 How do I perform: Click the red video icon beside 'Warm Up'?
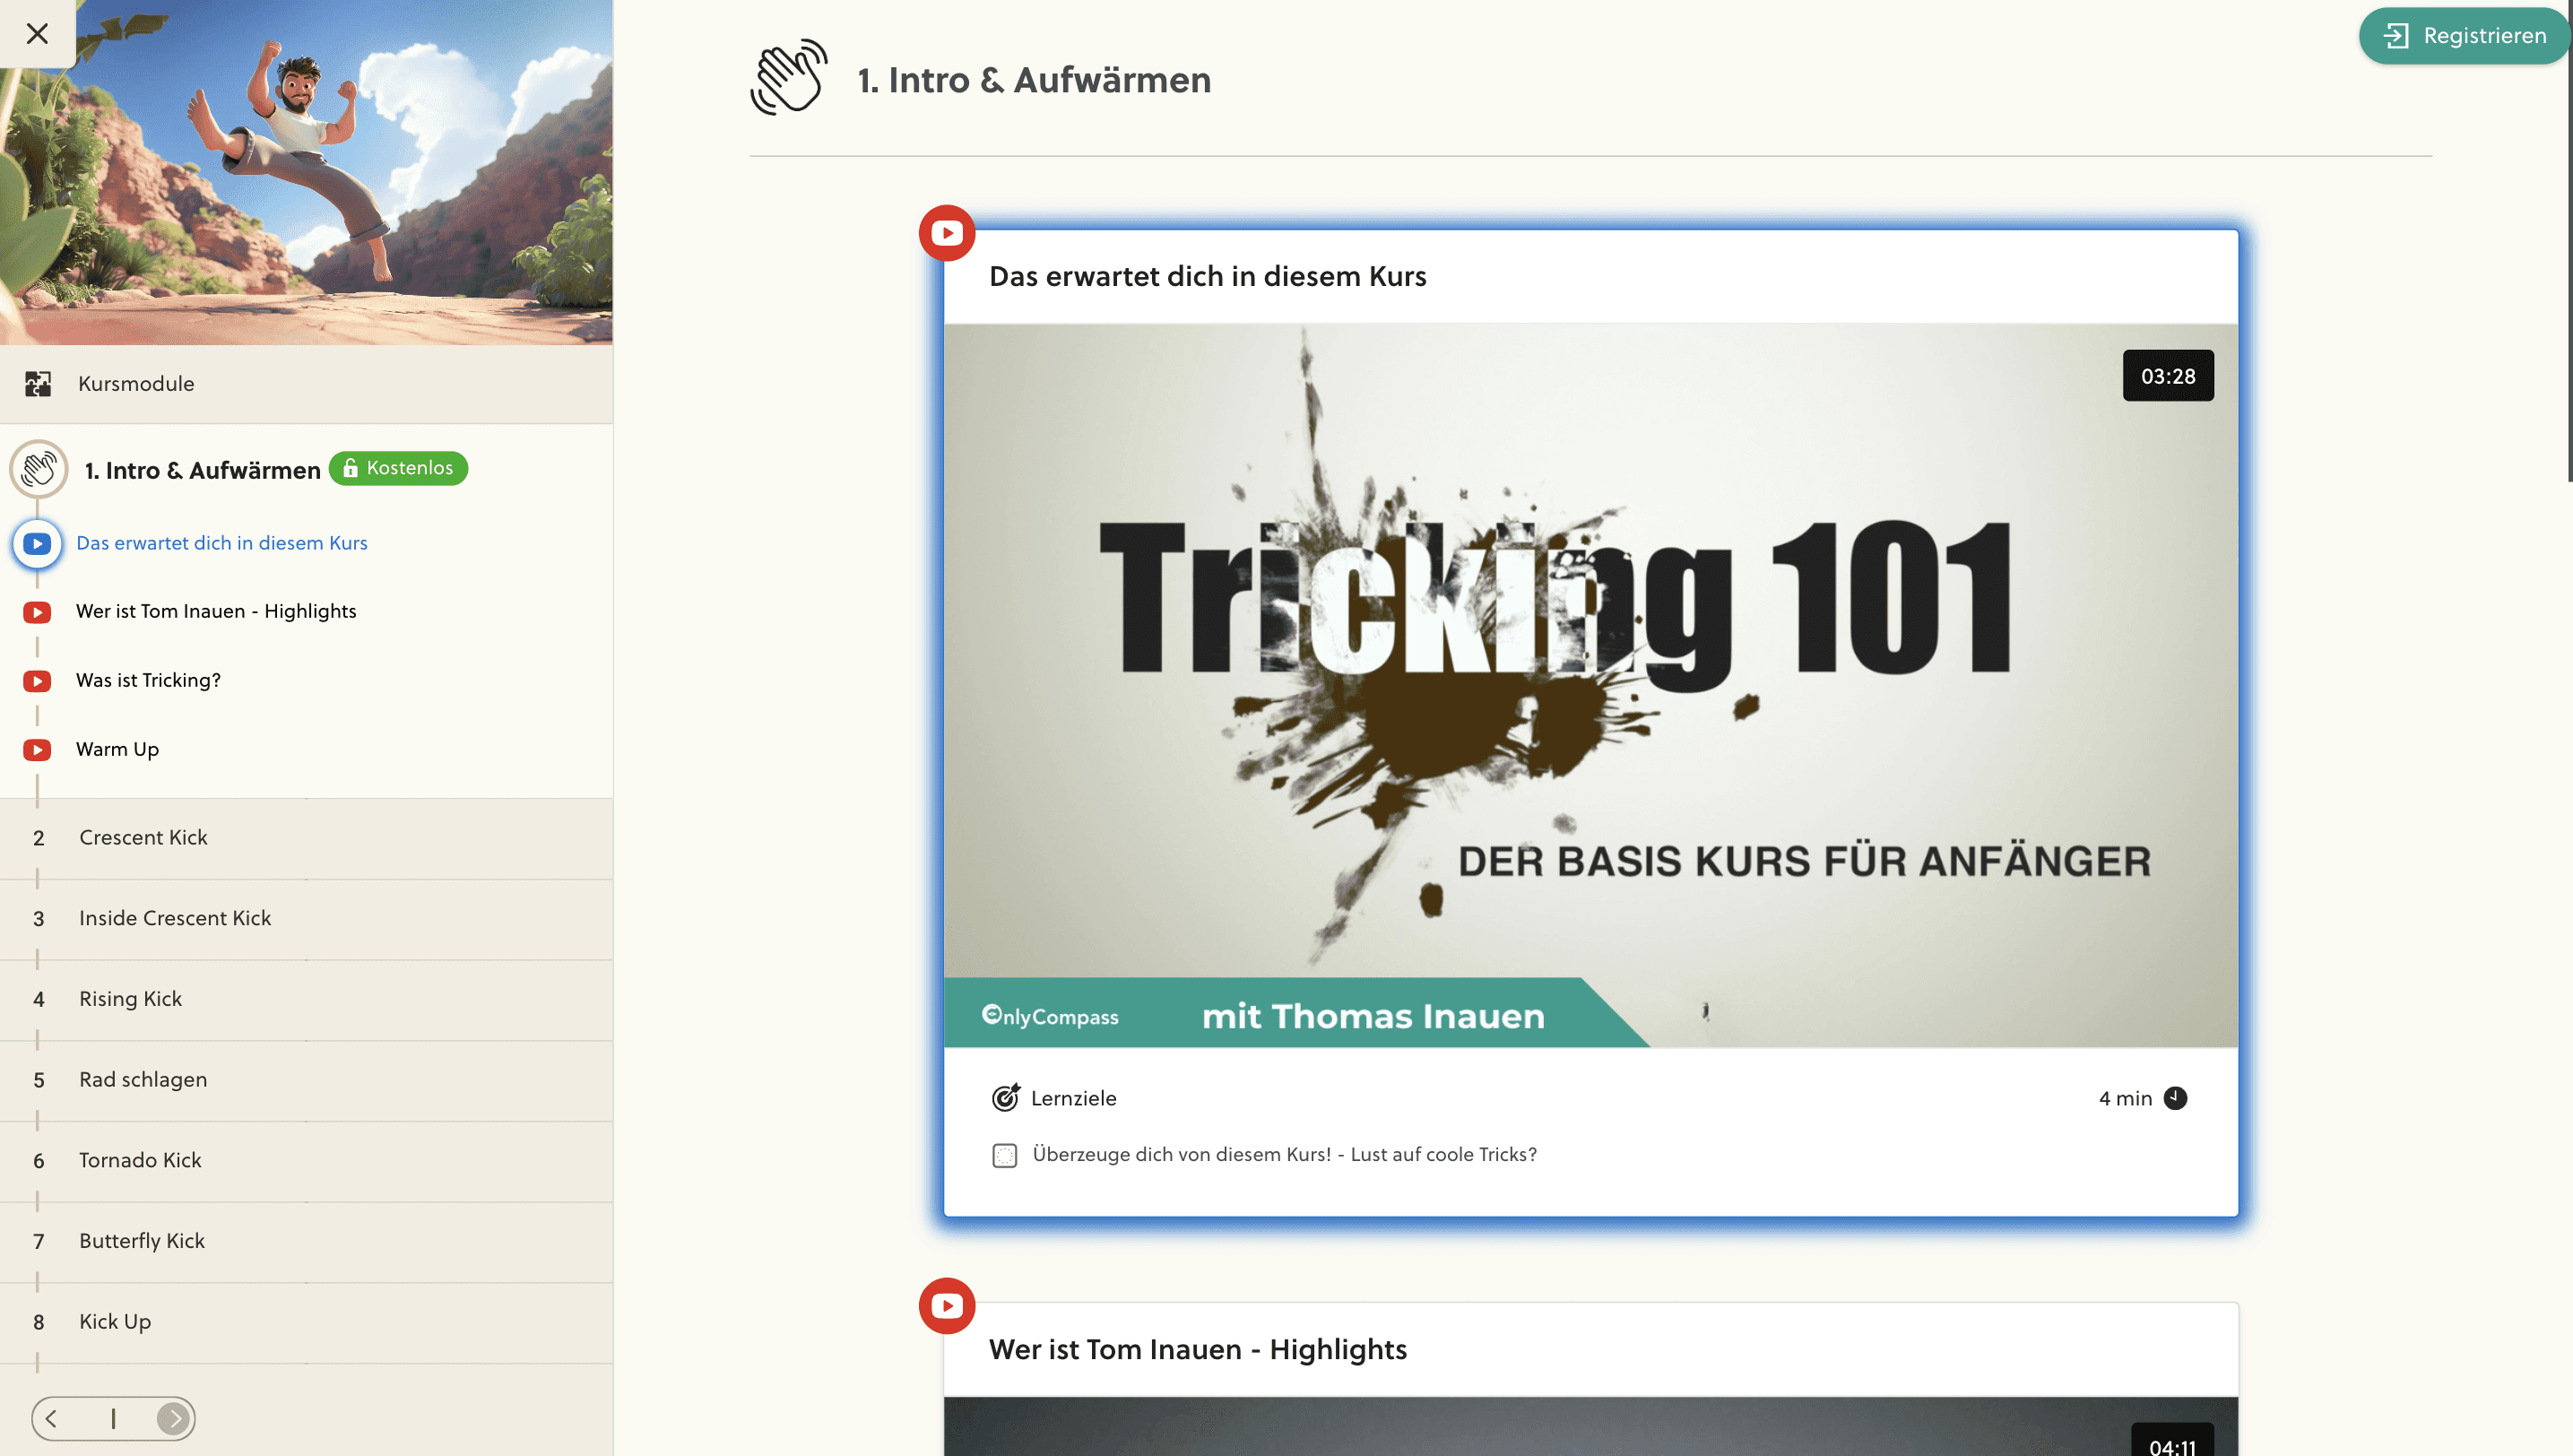pyautogui.click(x=37, y=750)
